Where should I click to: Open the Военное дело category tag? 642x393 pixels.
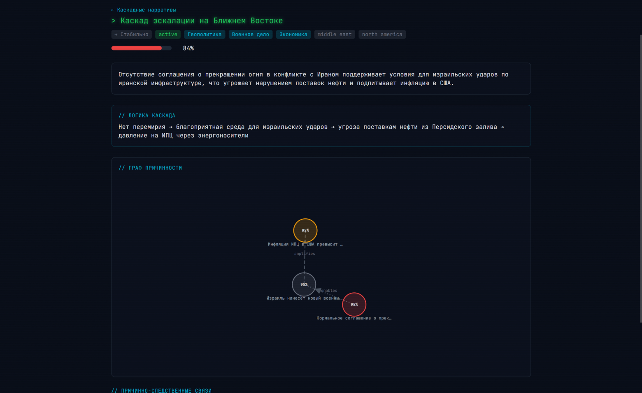(251, 35)
